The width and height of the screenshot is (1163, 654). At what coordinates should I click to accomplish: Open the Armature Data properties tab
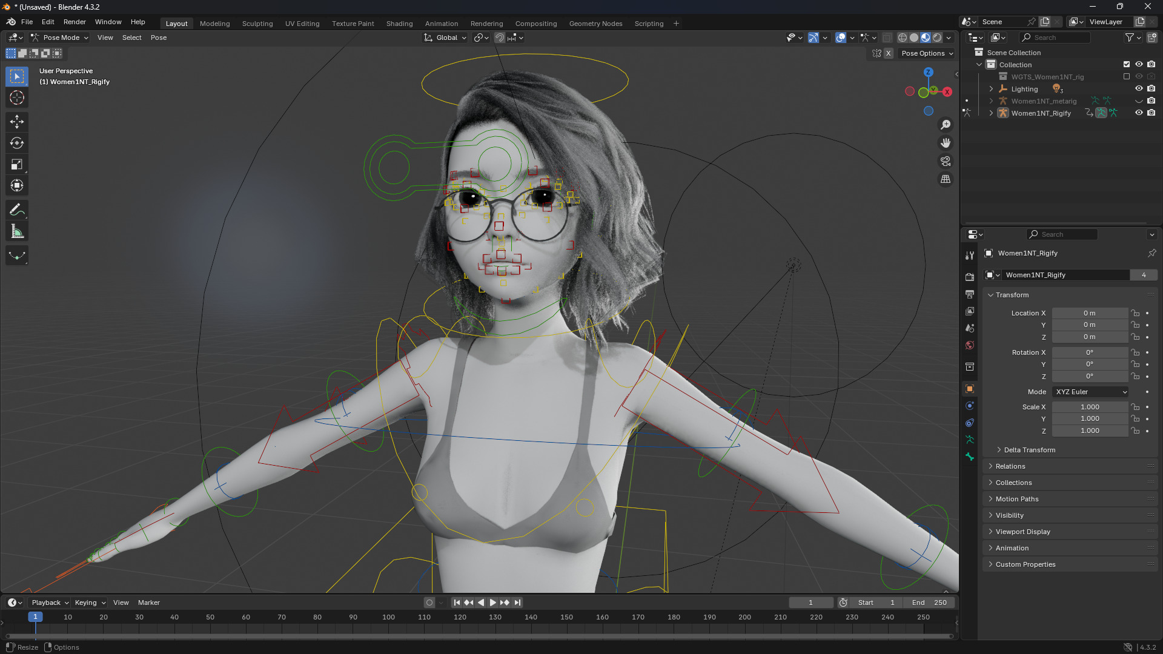[970, 440]
